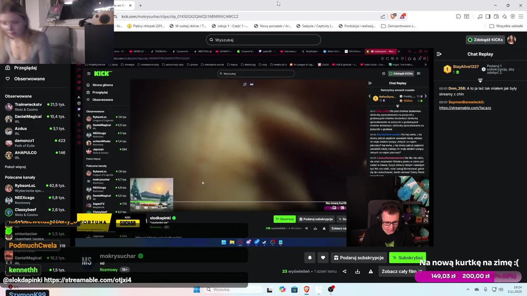Report the clip with warning triangle icon
The width and height of the screenshot is (527, 296).
(x=371, y=271)
